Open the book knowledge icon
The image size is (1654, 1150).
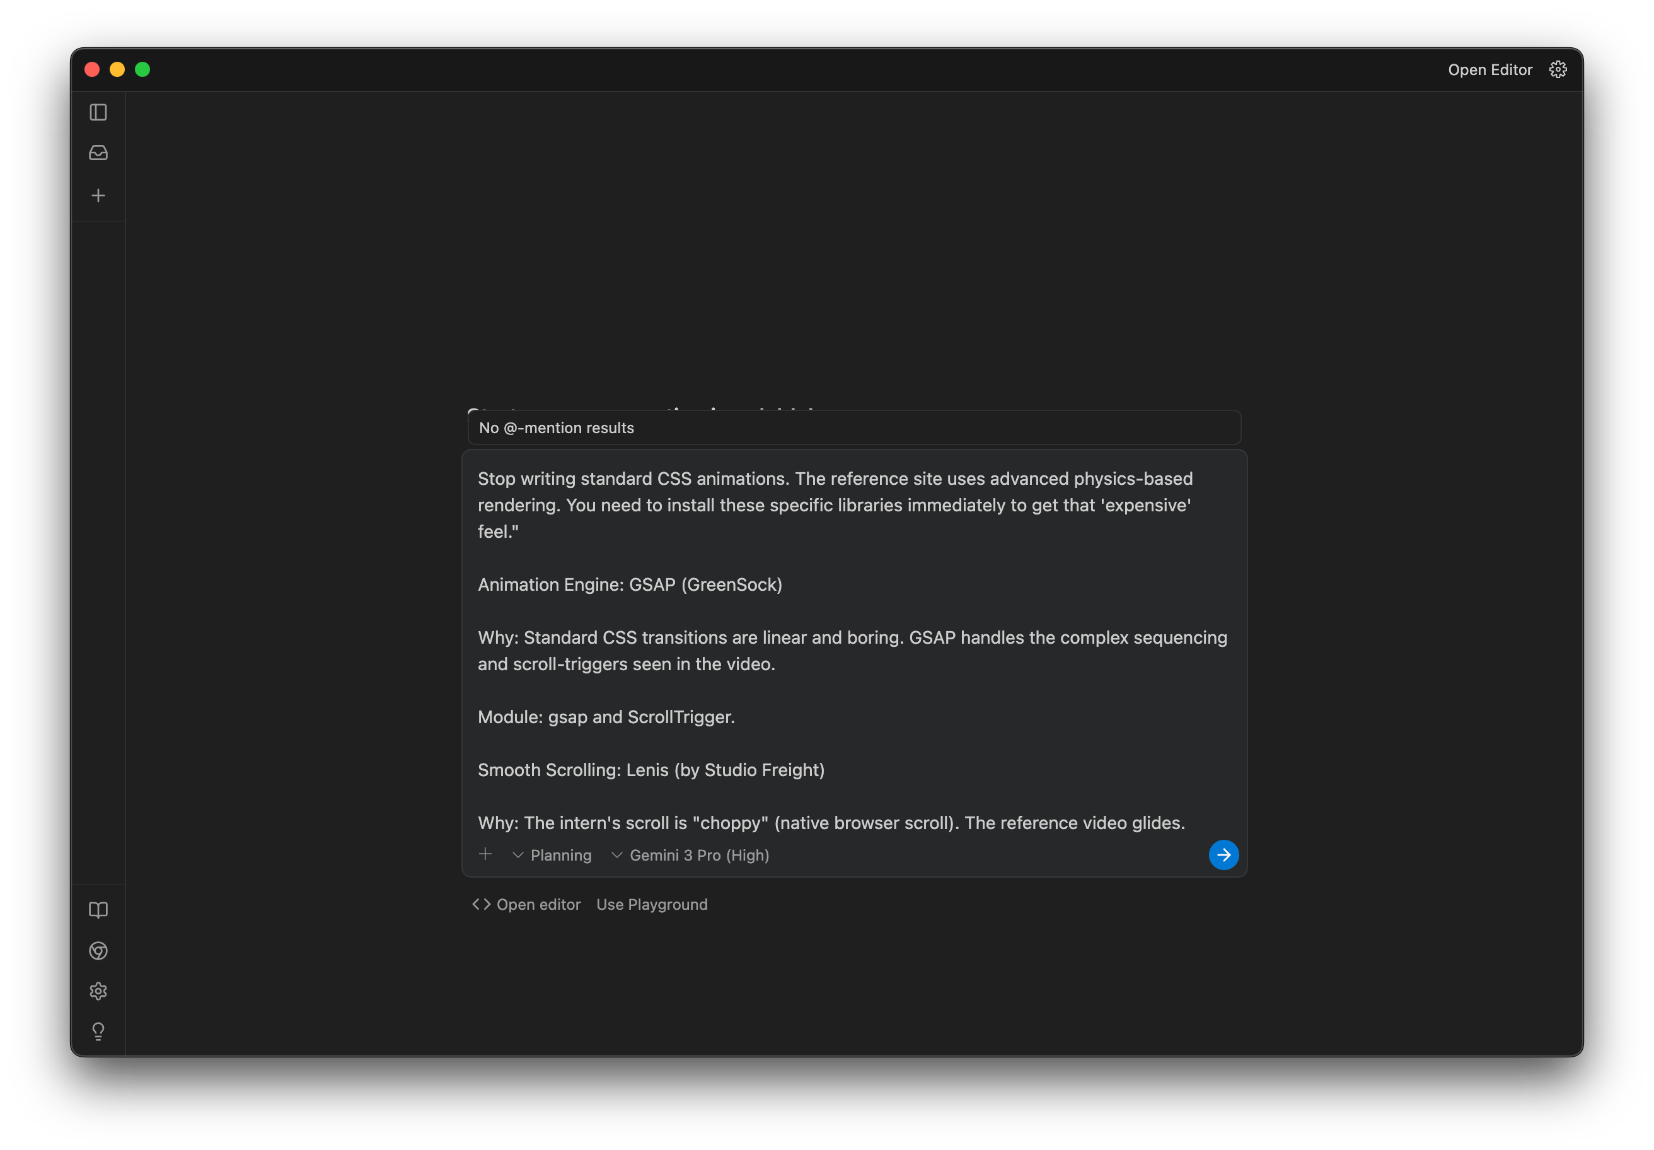click(x=98, y=910)
